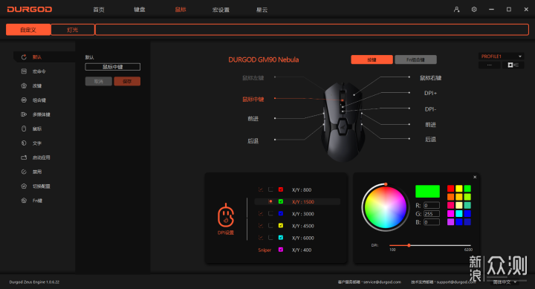Image resolution: width=535 pixels, height=289 pixels.
Task: Open the 简体中文 language dropdown
Action: click(x=505, y=282)
